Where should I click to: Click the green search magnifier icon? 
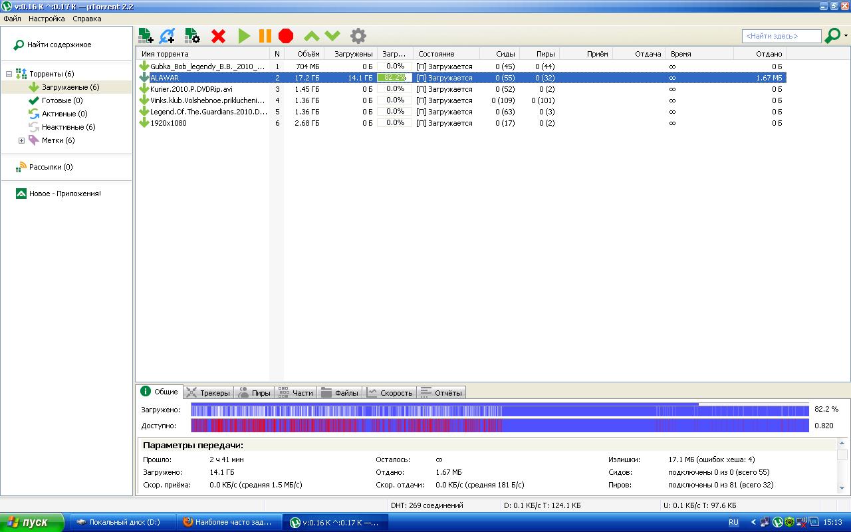[832, 36]
